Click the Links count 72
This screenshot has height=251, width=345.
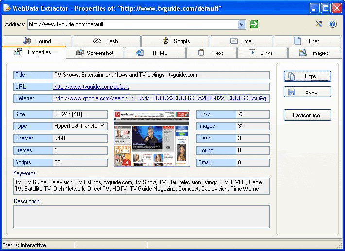(241, 114)
